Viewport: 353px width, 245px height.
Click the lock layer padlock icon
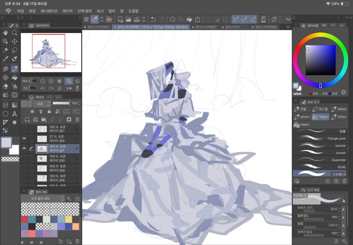tap(49, 111)
